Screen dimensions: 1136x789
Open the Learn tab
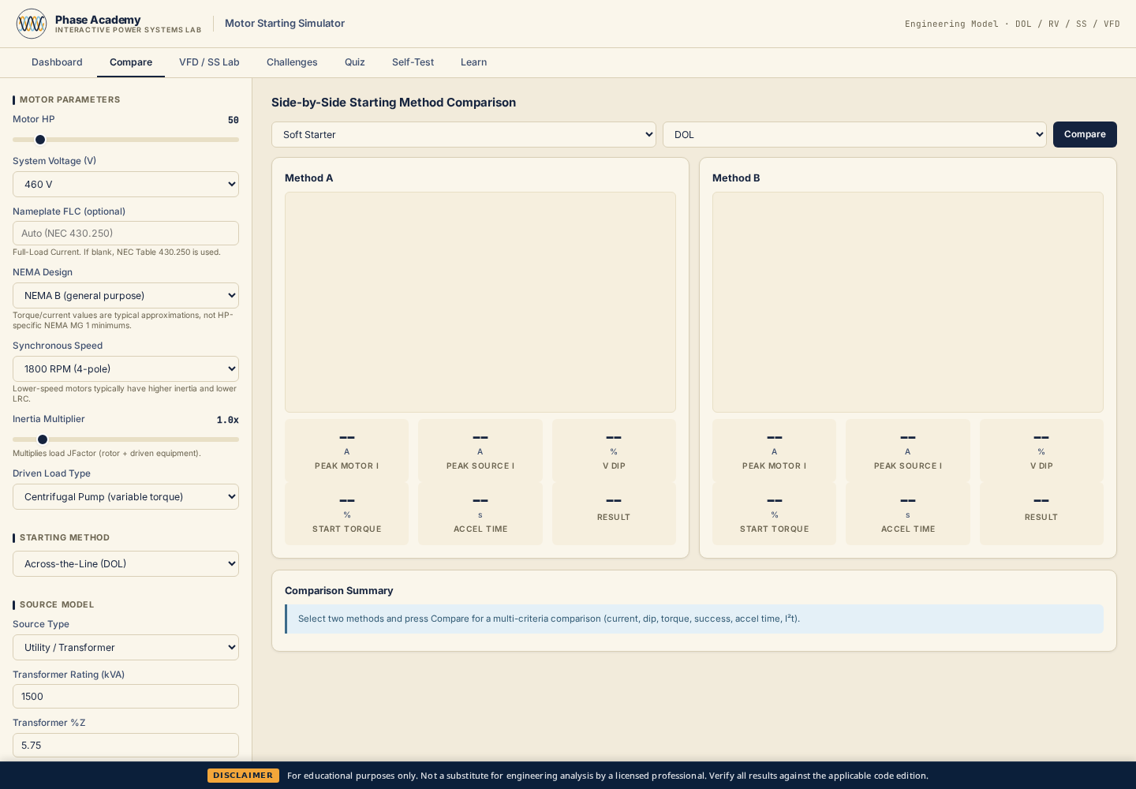[x=473, y=62]
